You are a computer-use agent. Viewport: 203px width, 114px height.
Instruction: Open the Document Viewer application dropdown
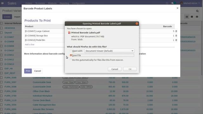[x=109, y=51]
